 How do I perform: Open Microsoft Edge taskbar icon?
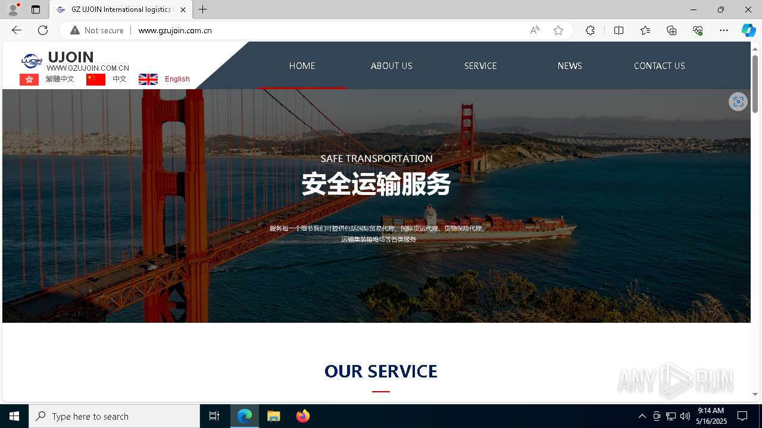click(x=245, y=416)
